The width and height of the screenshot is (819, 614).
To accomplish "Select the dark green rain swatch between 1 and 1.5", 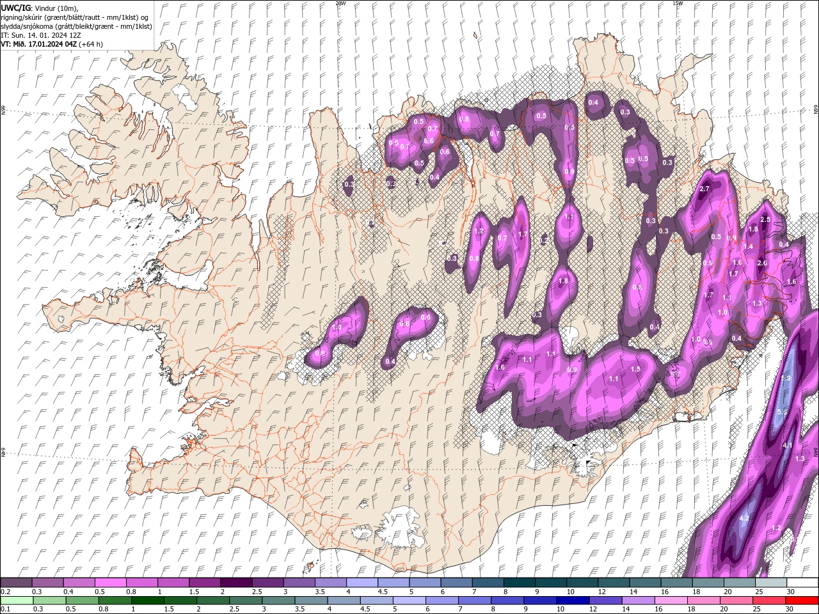I will [x=148, y=600].
